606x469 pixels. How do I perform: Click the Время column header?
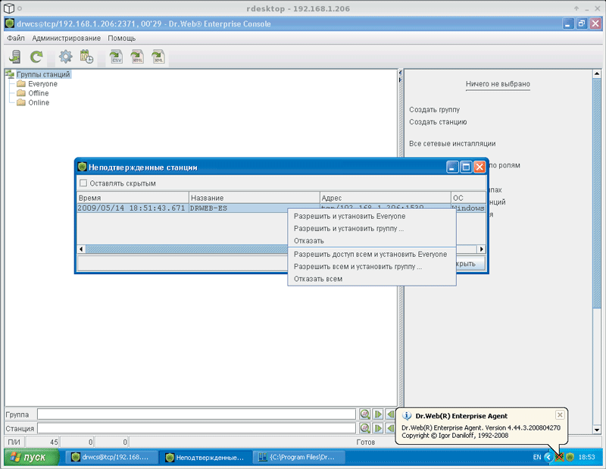(133, 198)
